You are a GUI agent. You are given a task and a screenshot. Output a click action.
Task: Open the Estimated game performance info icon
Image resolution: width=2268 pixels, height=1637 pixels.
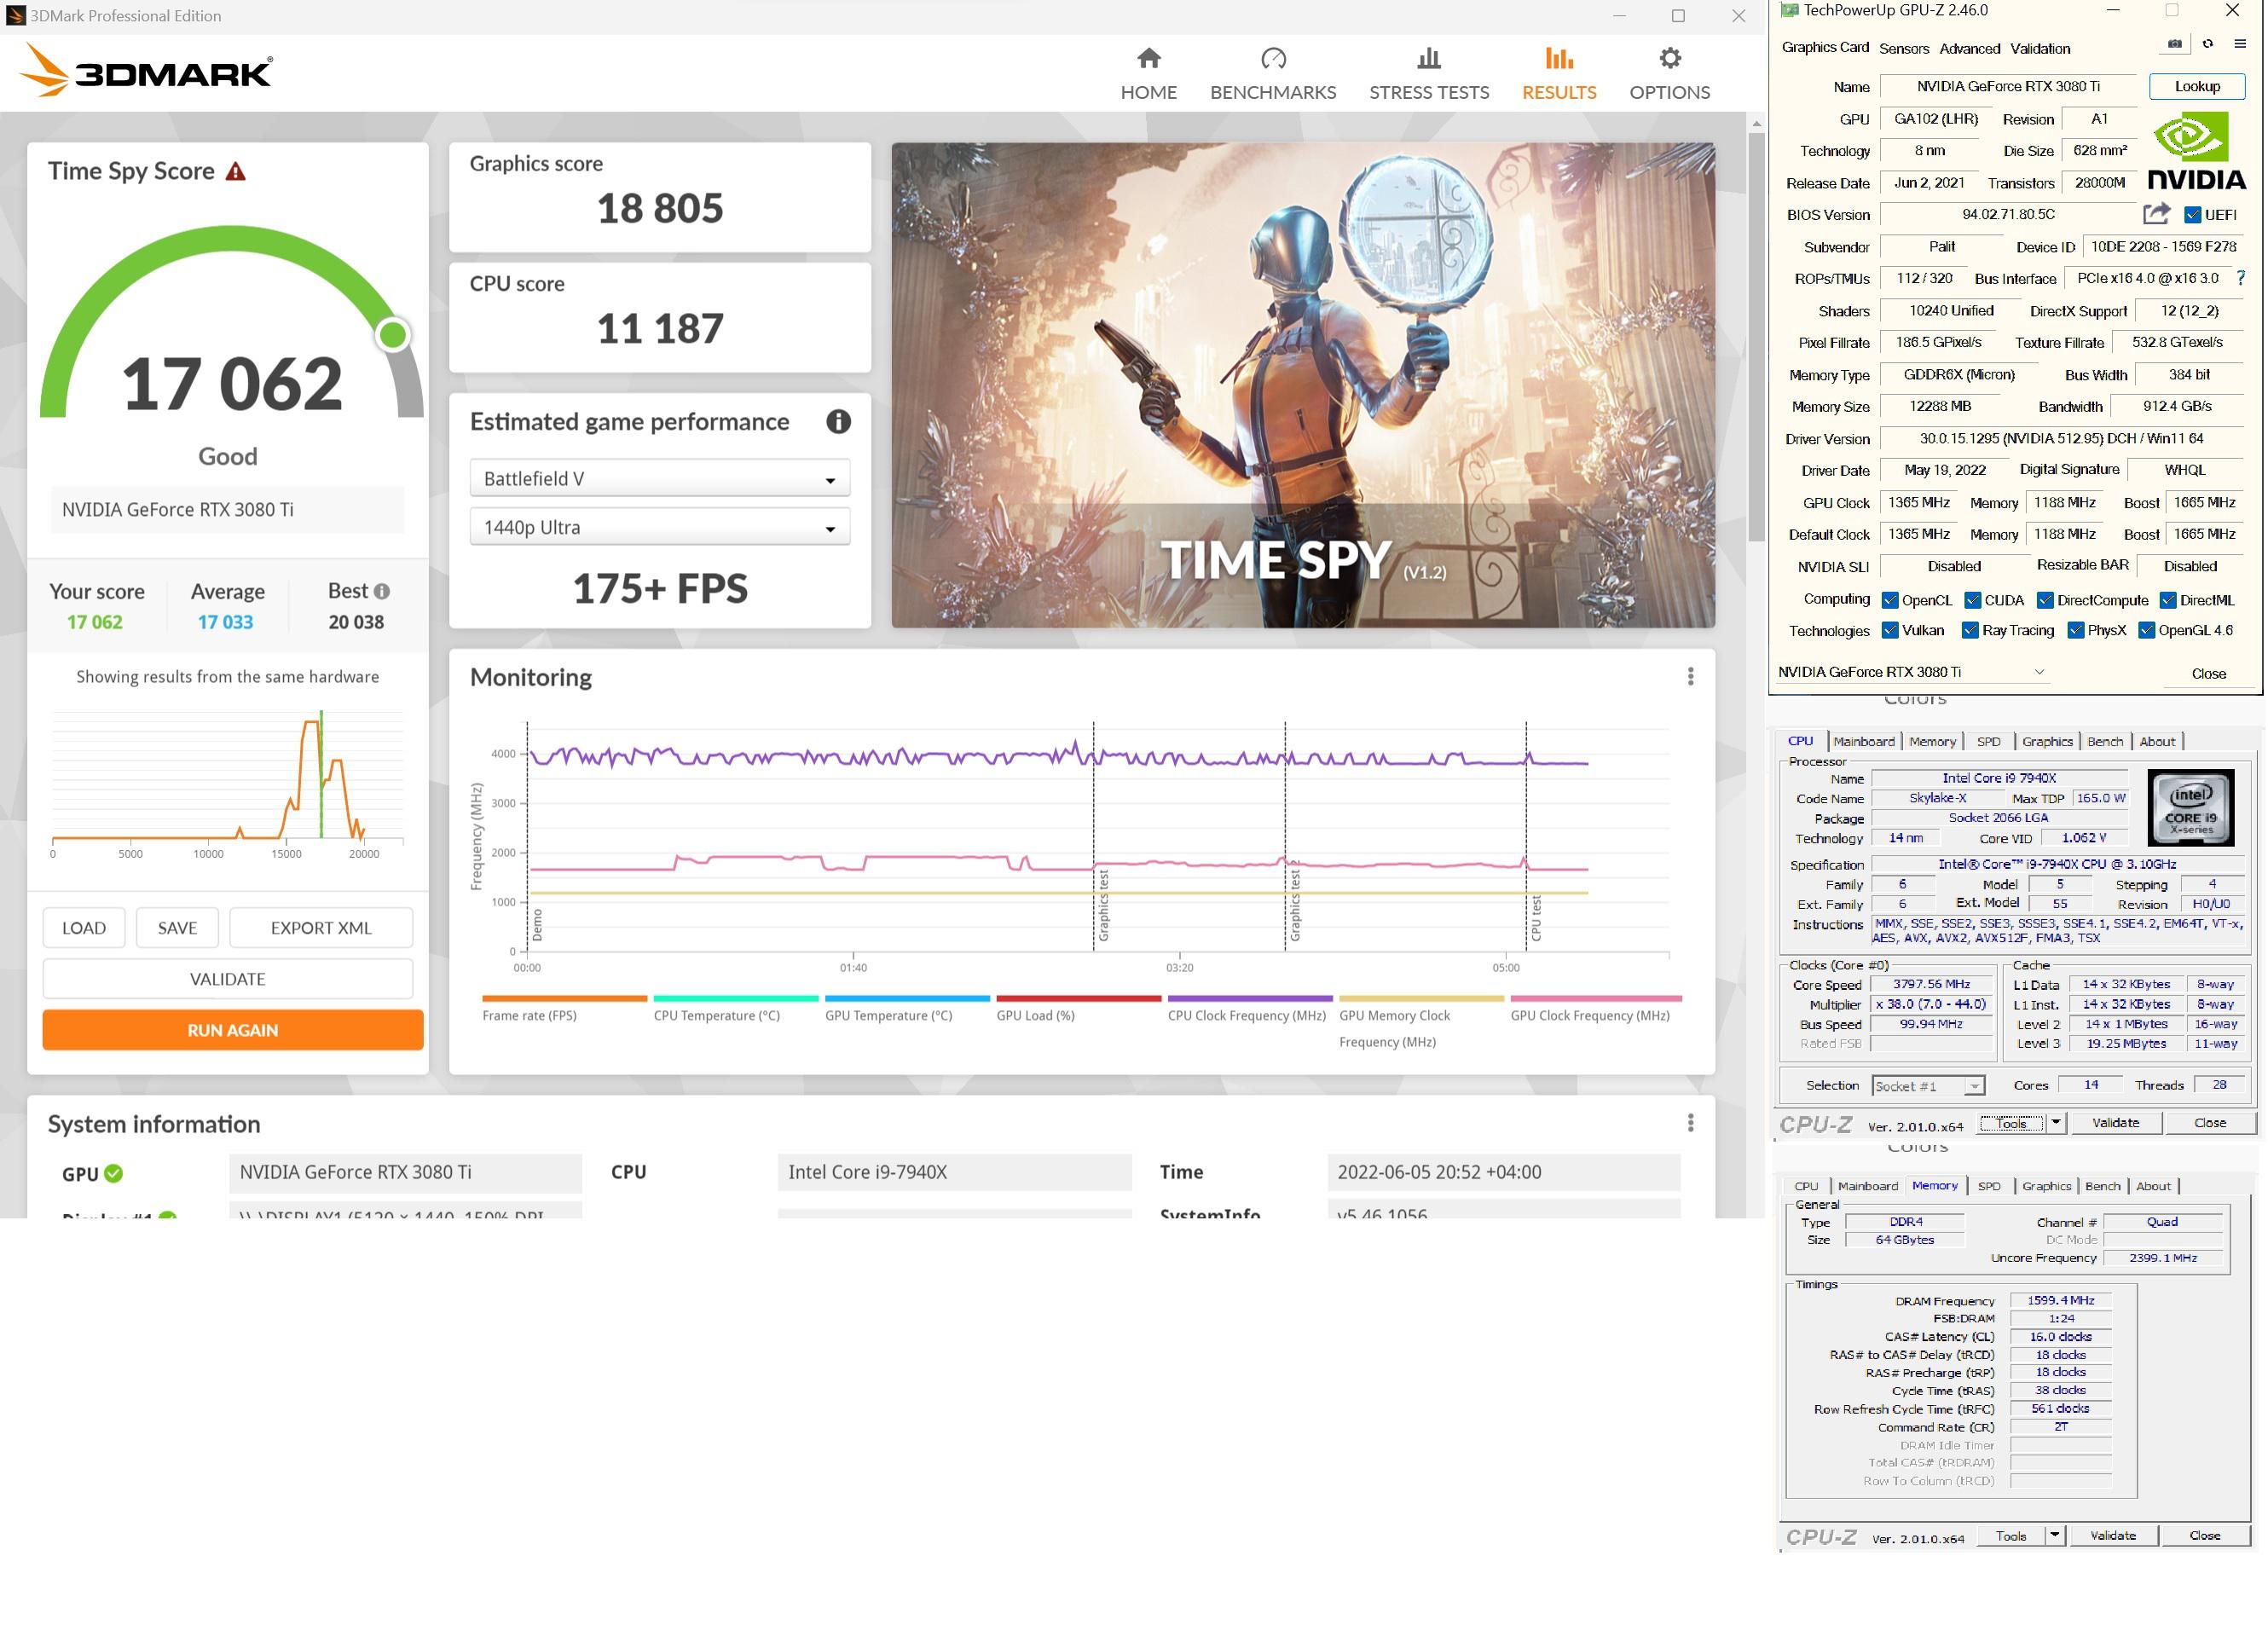(x=838, y=422)
